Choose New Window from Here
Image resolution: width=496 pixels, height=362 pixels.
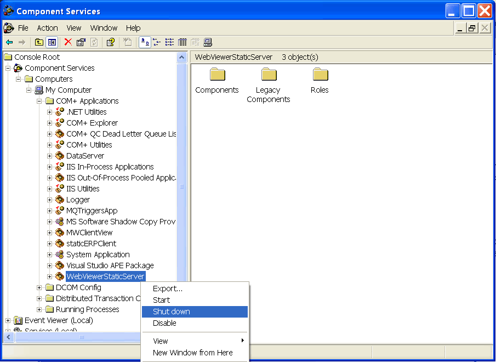coord(195,353)
